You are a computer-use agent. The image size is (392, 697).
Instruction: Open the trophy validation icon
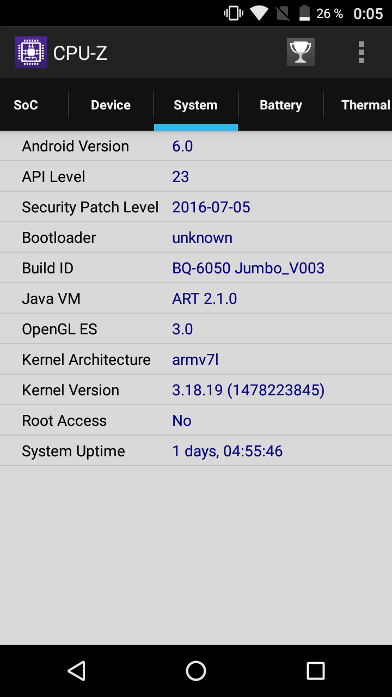(301, 52)
